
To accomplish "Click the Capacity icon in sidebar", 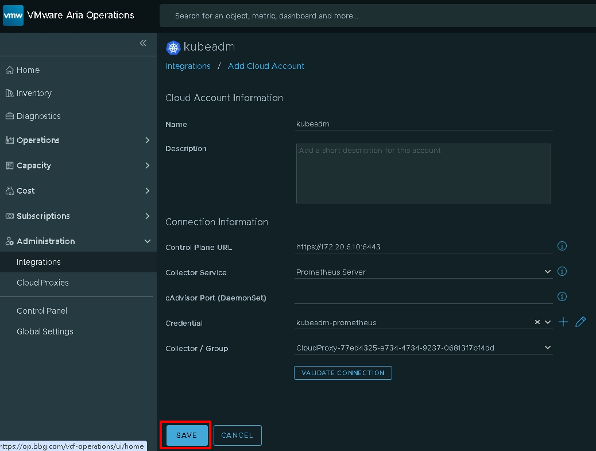I will tap(10, 165).
